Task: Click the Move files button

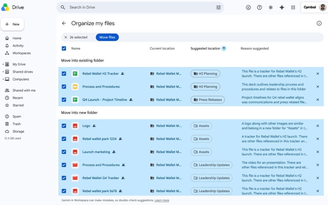Action: click(x=107, y=37)
